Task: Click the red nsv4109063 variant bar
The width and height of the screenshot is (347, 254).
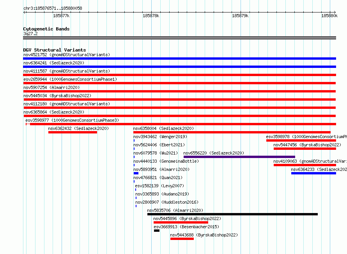Action: click(x=305, y=165)
